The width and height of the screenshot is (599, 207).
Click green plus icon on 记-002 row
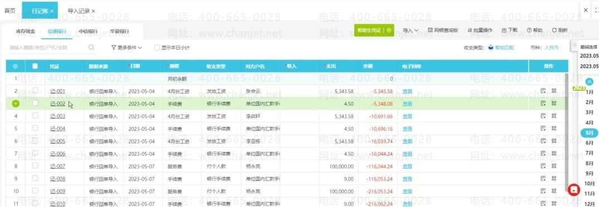16,103
